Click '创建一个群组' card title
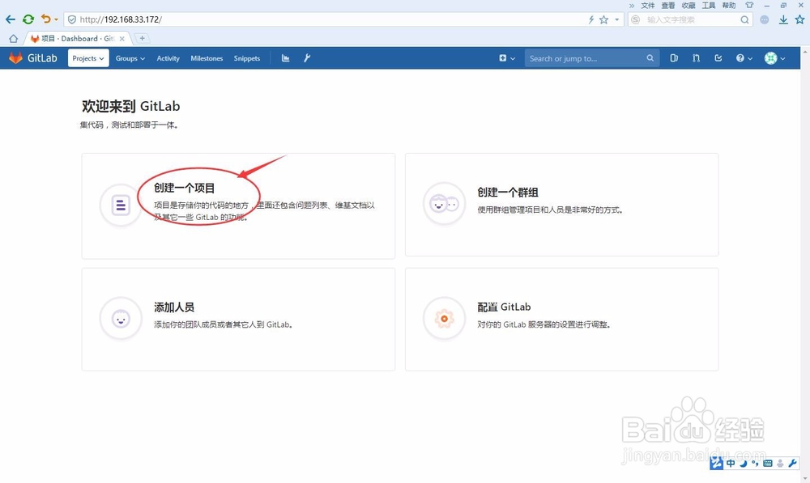810x483 pixels. (x=508, y=193)
